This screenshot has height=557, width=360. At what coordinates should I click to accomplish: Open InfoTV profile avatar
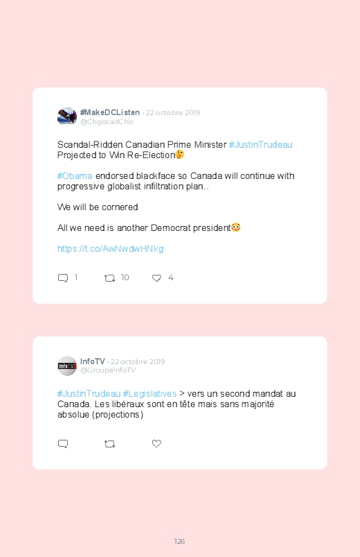(67, 366)
